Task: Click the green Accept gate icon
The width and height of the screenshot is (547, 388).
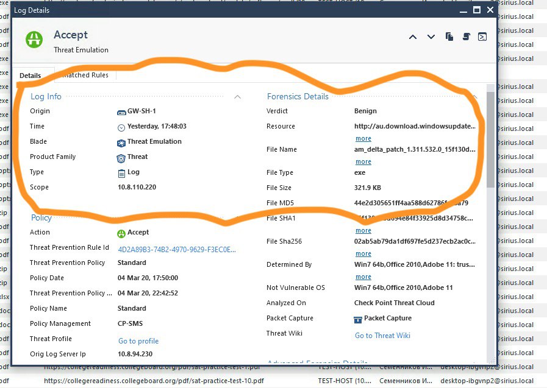Action: tap(34, 40)
